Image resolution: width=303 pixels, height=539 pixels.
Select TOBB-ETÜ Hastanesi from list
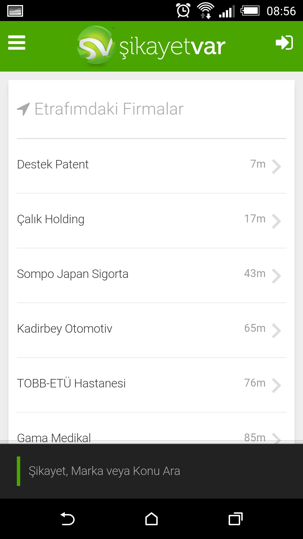pos(71,383)
